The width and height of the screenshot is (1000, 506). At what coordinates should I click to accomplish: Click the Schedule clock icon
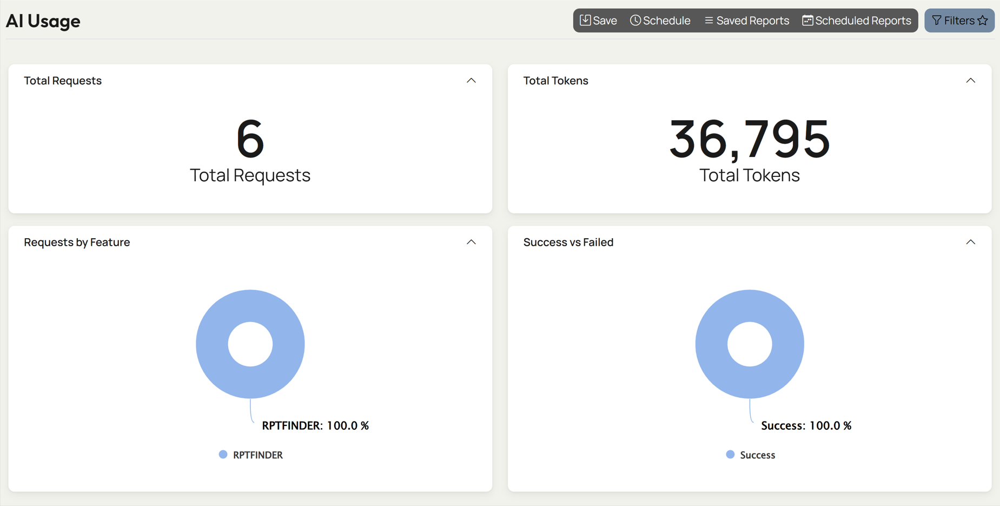635,21
